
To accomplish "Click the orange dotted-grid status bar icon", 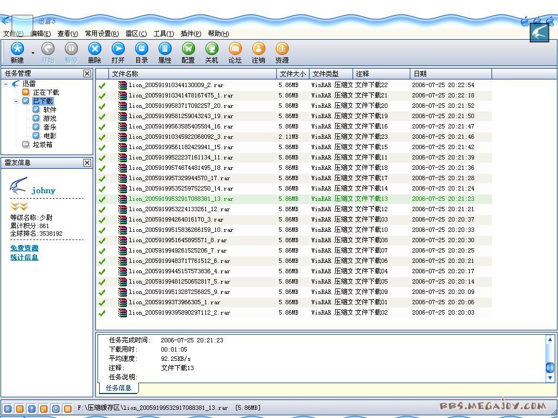I will (x=20, y=409).
